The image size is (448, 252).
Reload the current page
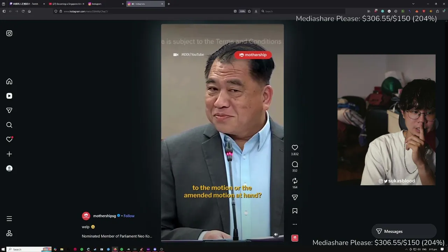pyautogui.click(x=23, y=11)
